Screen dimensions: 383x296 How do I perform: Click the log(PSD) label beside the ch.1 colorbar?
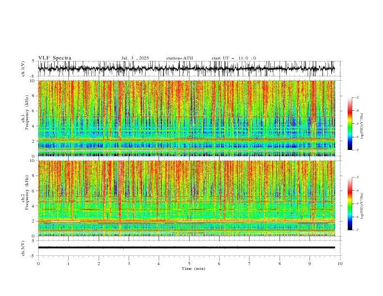coord(362,126)
